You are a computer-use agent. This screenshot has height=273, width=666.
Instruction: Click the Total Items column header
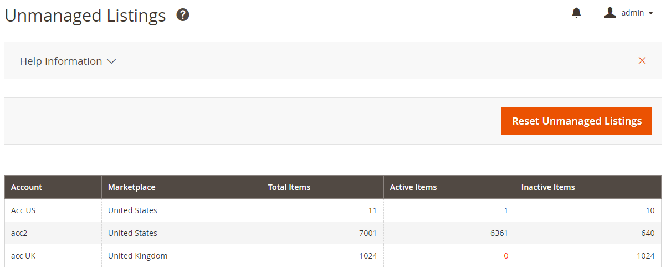pyautogui.click(x=289, y=187)
